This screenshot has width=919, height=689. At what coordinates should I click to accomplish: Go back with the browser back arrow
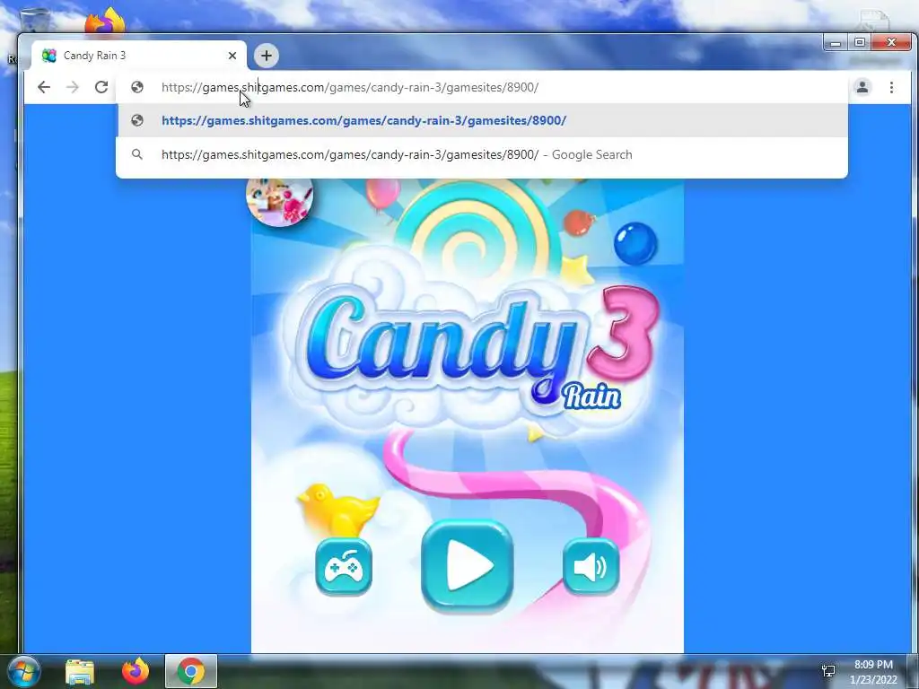click(44, 87)
